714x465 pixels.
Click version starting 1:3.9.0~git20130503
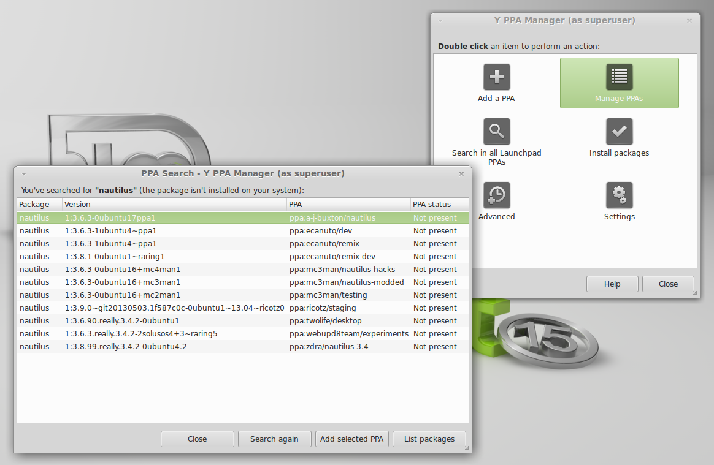click(x=174, y=308)
